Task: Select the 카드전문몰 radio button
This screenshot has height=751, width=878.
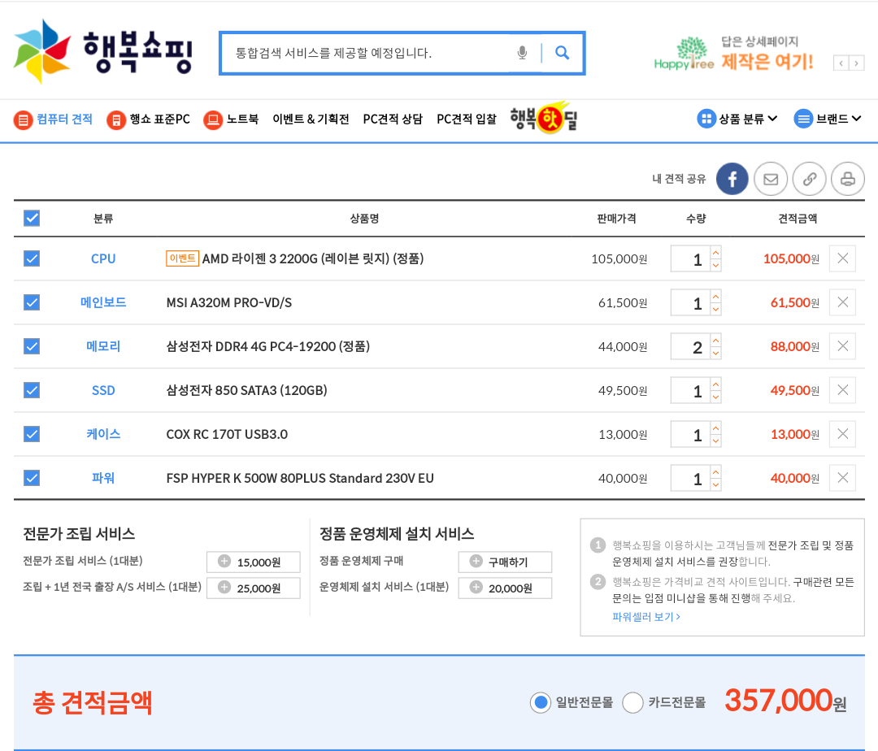Action: (x=632, y=703)
